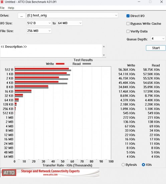
Task: Click the ATTO logo in the banner
Action: click(x=9, y=173)
